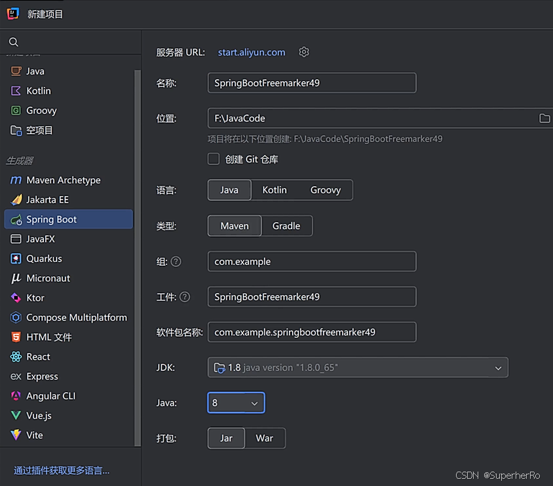Browse location with the folder icon
The image size is (553, 486).
point(544,118)
